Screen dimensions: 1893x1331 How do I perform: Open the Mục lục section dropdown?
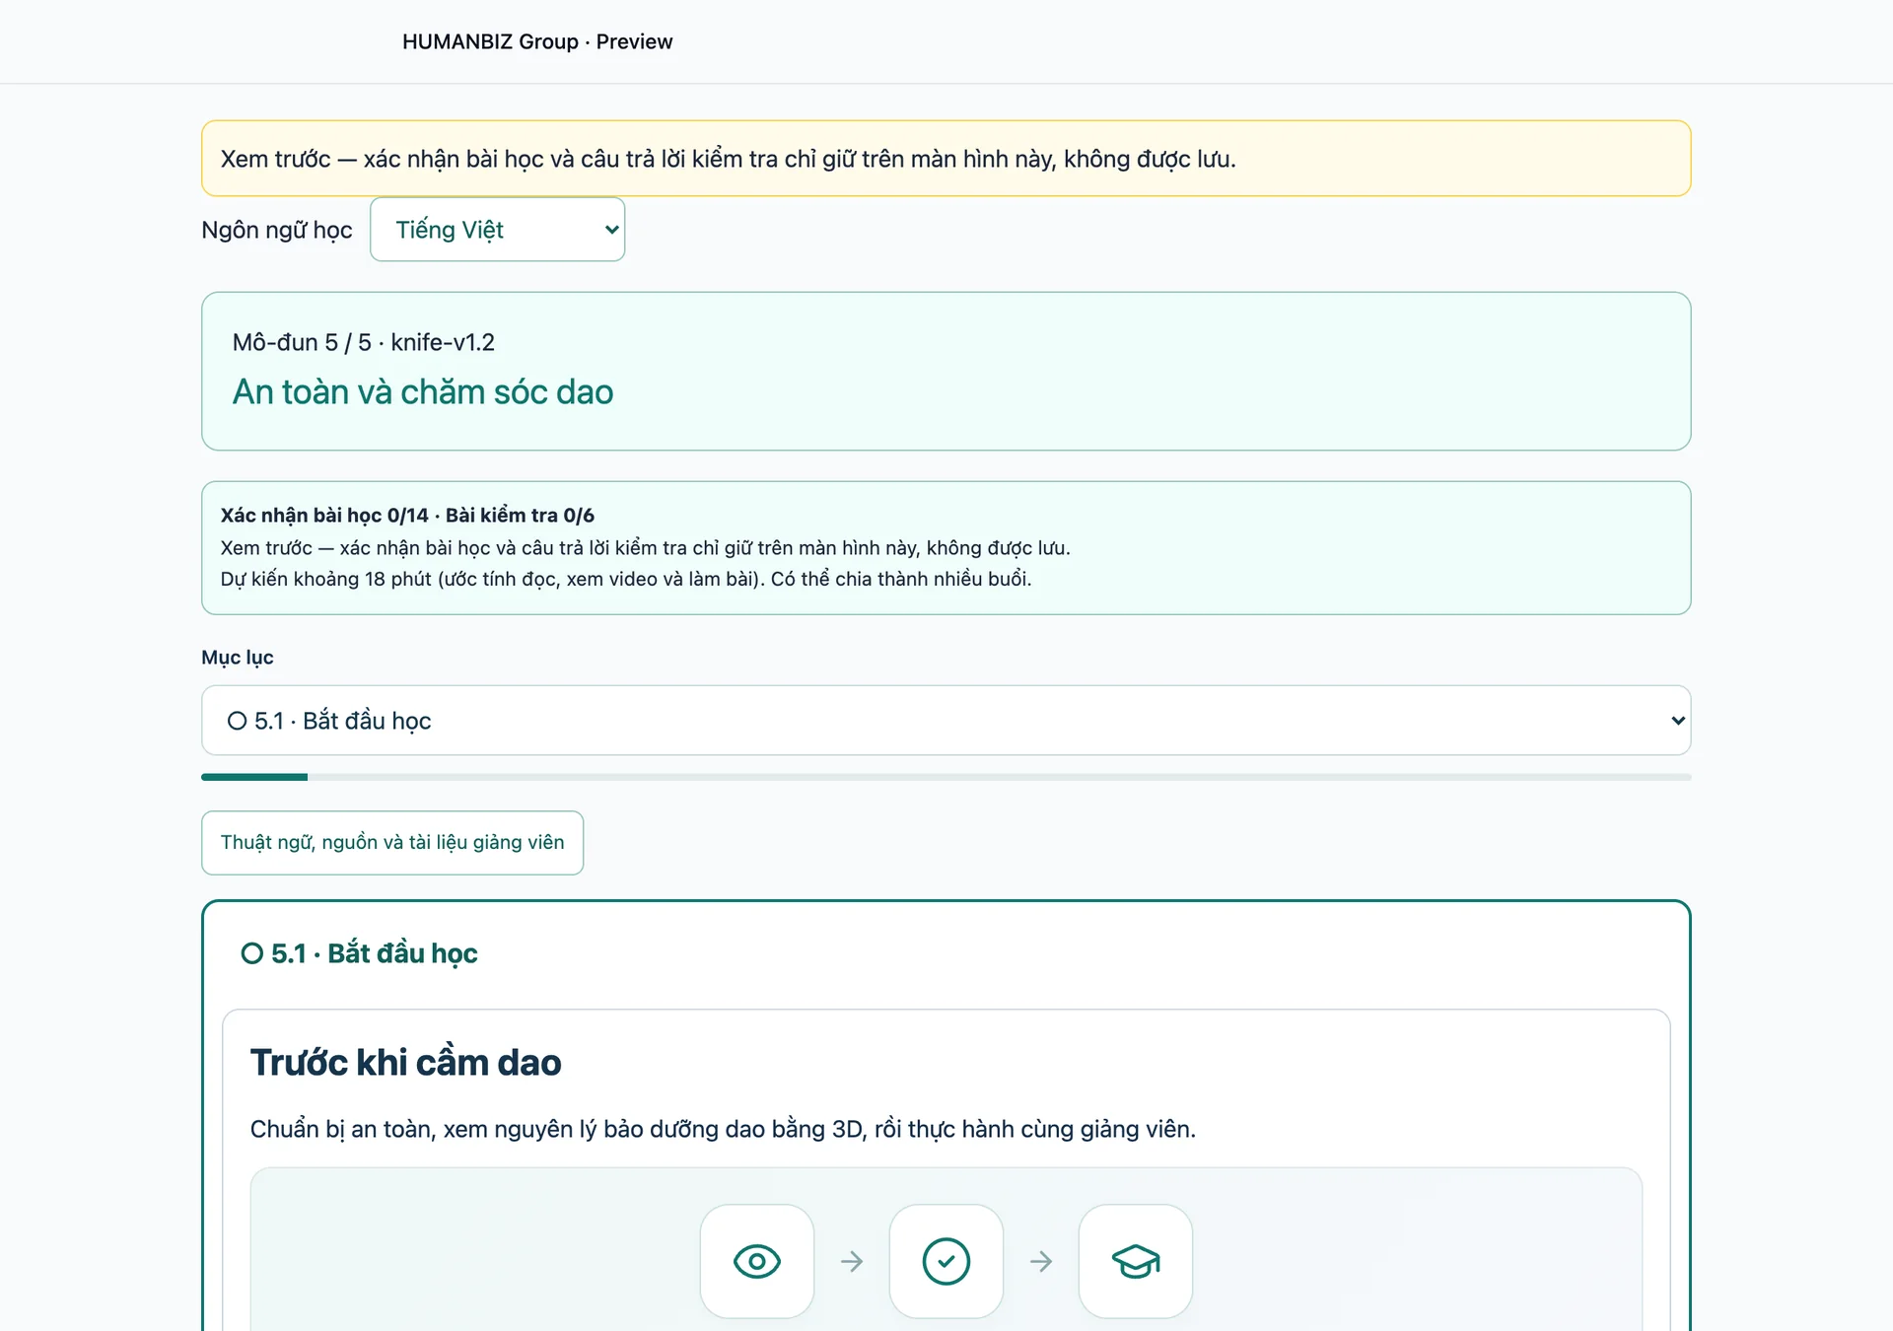coord(946,721)
